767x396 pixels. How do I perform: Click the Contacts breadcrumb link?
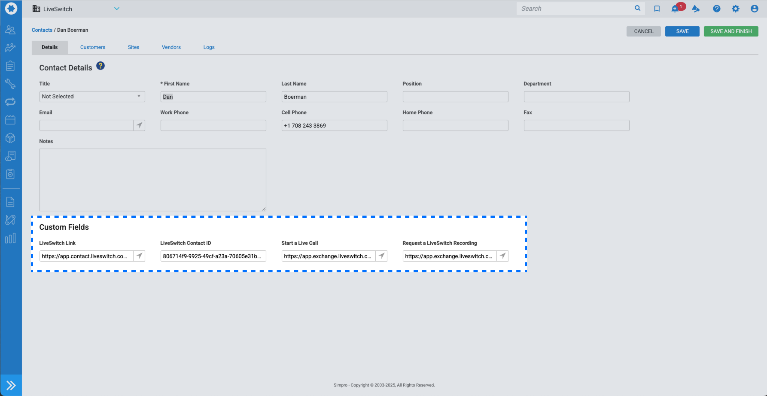42,30
